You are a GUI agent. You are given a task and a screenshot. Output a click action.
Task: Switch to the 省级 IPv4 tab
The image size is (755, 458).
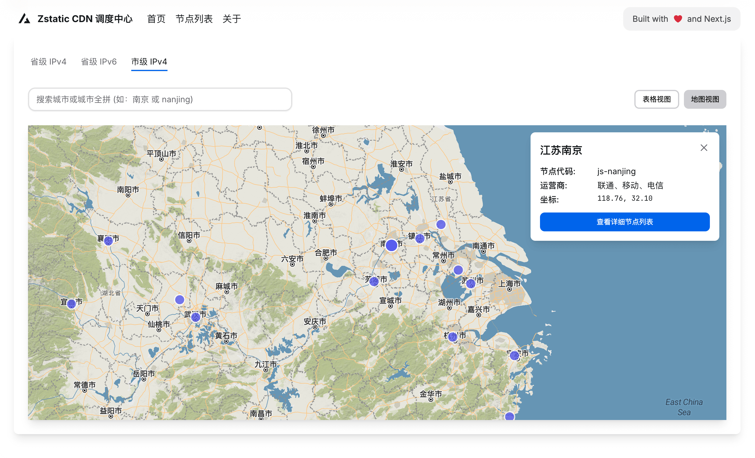[48, 62]
